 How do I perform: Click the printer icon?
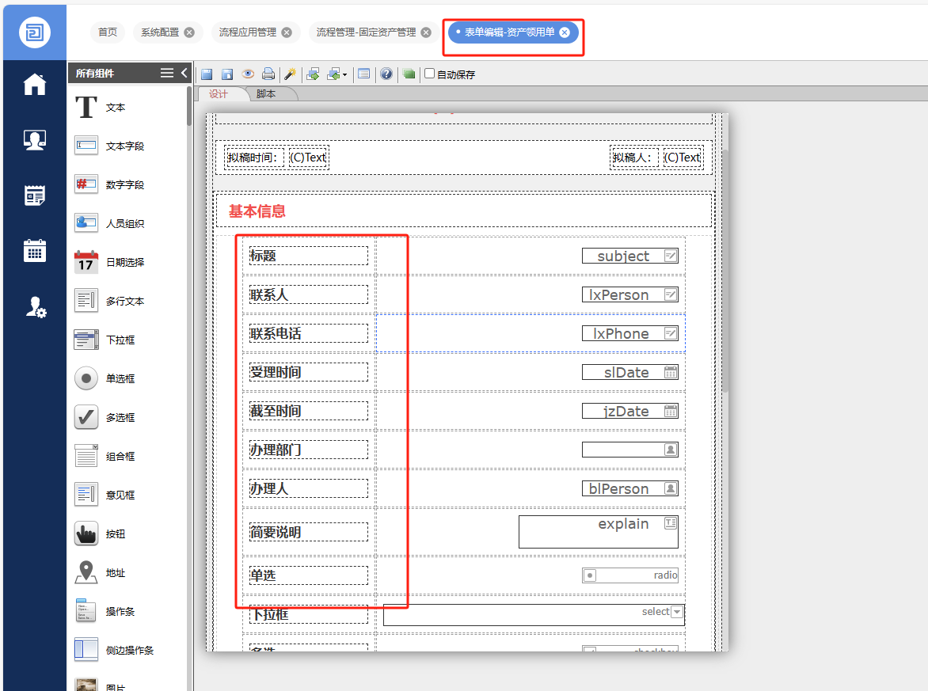point(268,74)
